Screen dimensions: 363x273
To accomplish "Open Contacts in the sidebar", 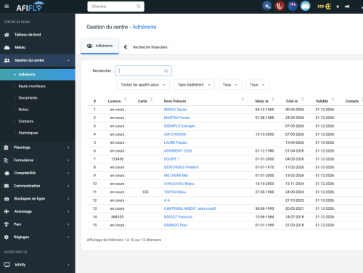I will tap(26, 121).
